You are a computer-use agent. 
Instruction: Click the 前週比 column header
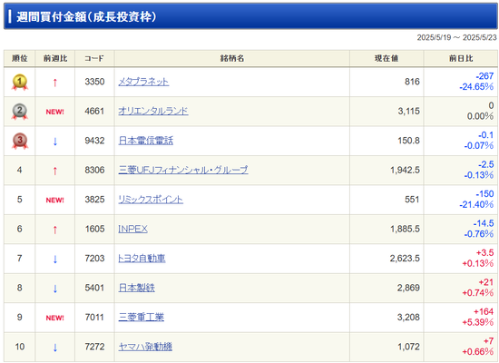[55, 58]
